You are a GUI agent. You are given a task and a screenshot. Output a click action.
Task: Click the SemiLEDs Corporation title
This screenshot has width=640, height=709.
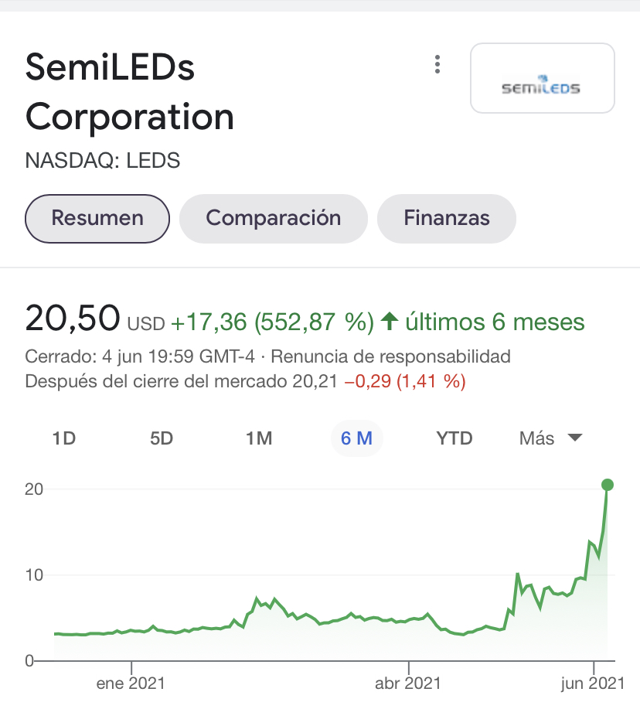(x=130, y=92)
